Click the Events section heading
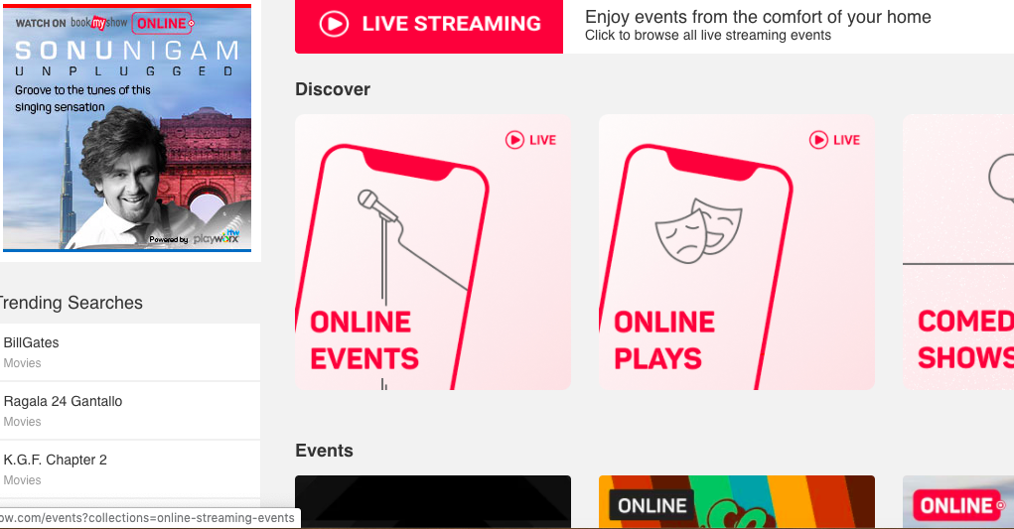The image size is (1014, 529). click(324, 451)
